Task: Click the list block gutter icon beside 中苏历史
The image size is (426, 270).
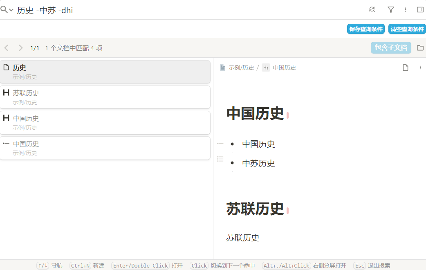Action: click(220, 159)
